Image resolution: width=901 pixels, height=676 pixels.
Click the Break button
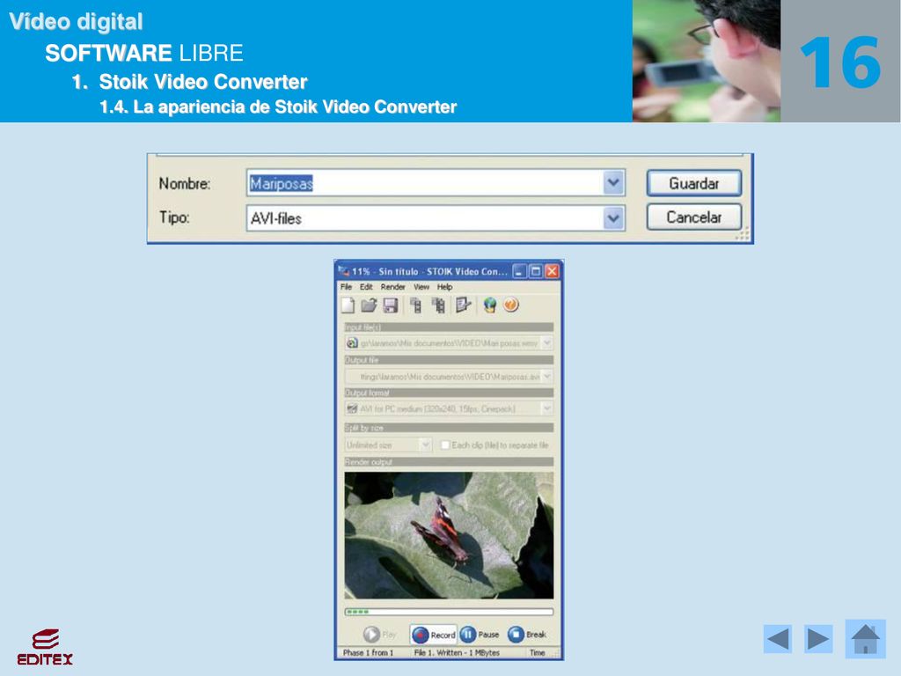[x=527, y=635]
